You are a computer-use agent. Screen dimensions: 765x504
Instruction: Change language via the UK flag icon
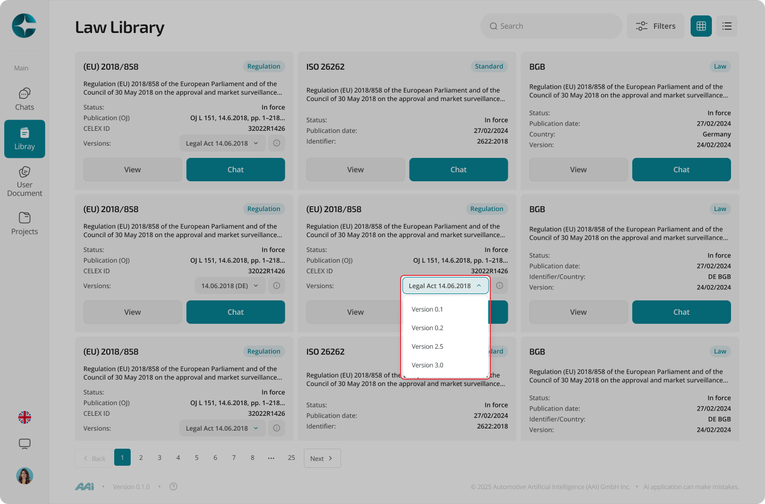(x=24, y=417)
